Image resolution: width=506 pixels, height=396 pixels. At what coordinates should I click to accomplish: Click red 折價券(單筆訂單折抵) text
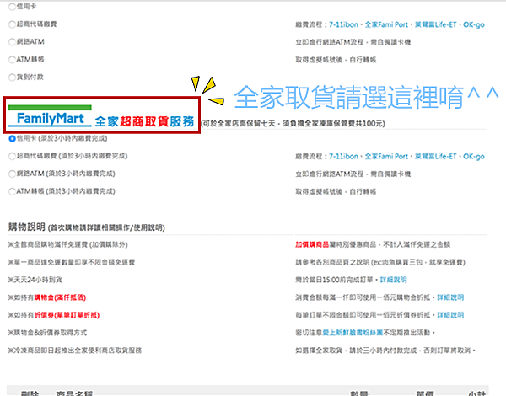coord(67,315)
